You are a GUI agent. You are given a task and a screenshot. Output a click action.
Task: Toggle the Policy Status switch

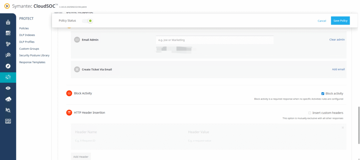click(x=88, y=21)
